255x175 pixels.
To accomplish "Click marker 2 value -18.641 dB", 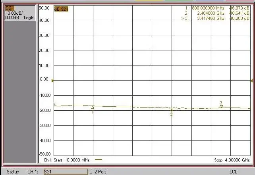I will tap(239, 13).
